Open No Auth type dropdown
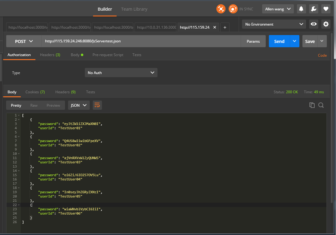The width and height of the screenshot is (336, 235). (x=121, y=73)
